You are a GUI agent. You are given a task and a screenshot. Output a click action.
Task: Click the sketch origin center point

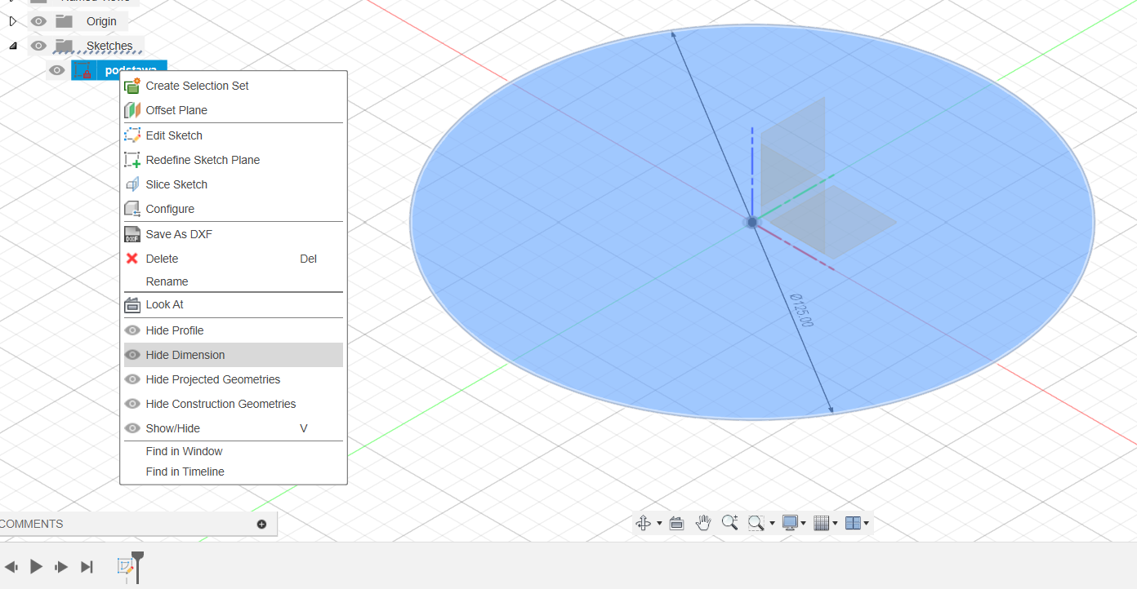coord(752,222)
